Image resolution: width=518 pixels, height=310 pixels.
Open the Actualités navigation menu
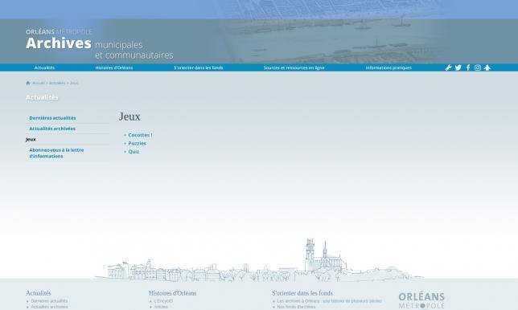point(44,68)
